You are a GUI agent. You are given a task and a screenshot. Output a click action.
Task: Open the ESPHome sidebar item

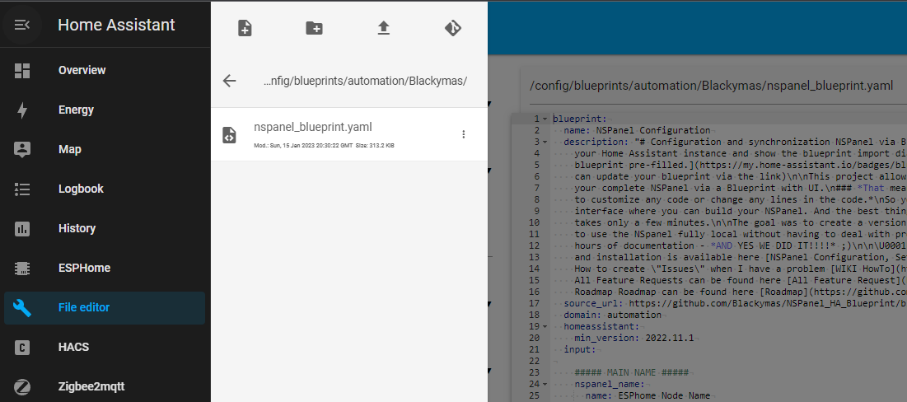coord(84,268)
